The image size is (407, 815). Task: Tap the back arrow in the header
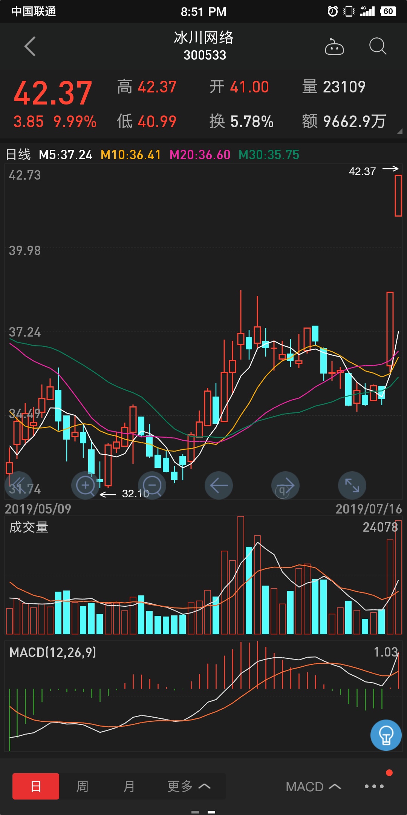(30, 46)
